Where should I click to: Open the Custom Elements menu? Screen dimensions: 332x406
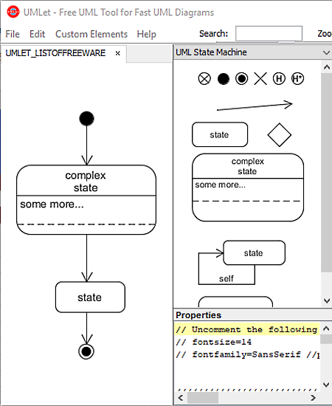91,34
